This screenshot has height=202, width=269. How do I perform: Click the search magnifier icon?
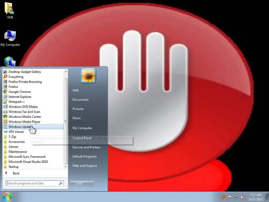click(x=60, y=183)
